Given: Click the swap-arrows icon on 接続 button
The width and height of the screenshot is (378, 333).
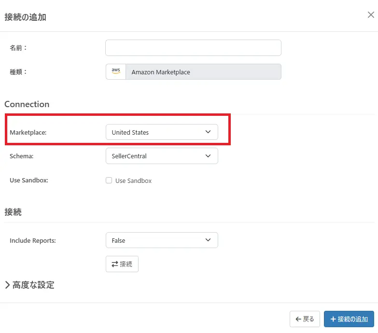Looking at the screenshot, I should tap(115, 264).
